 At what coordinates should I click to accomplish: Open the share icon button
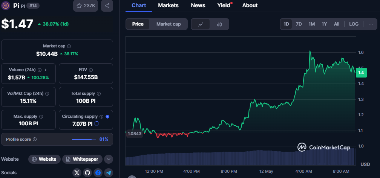pos(107,6)
